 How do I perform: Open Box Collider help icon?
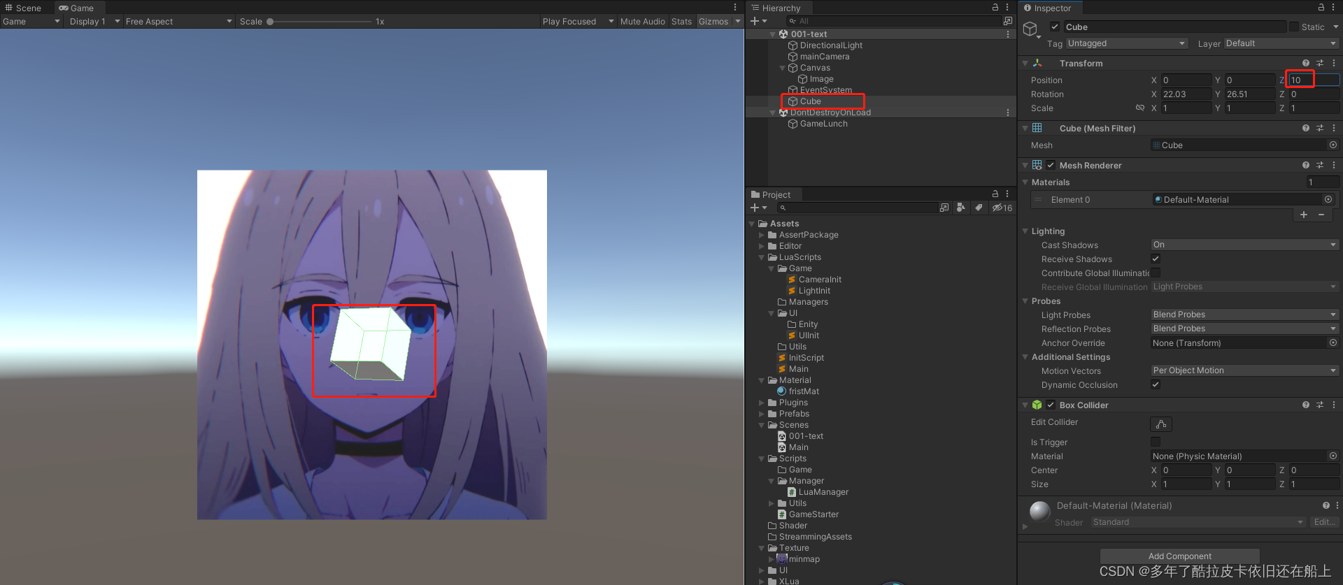click(1306, 405)
